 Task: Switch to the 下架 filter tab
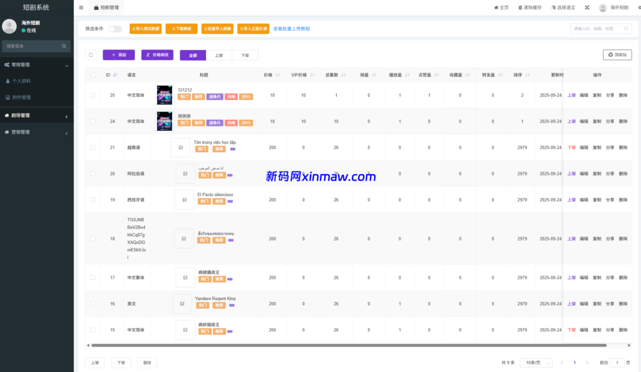click(x=245, y=55)
